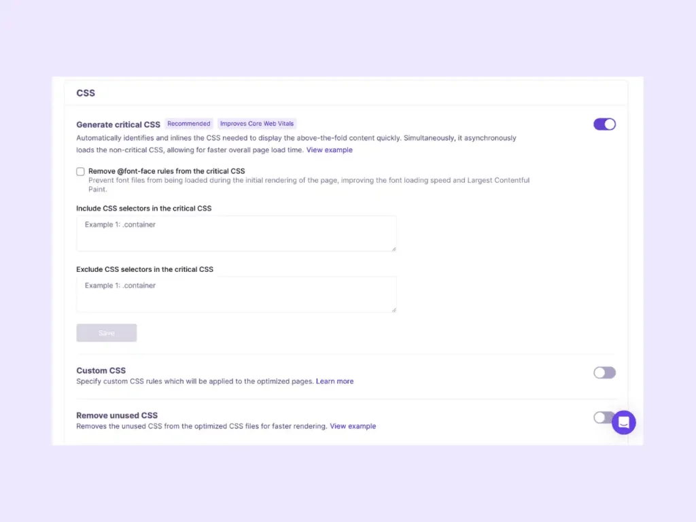Grab the Exclude selectors textarea resize handle

click(x=394, y=310)
